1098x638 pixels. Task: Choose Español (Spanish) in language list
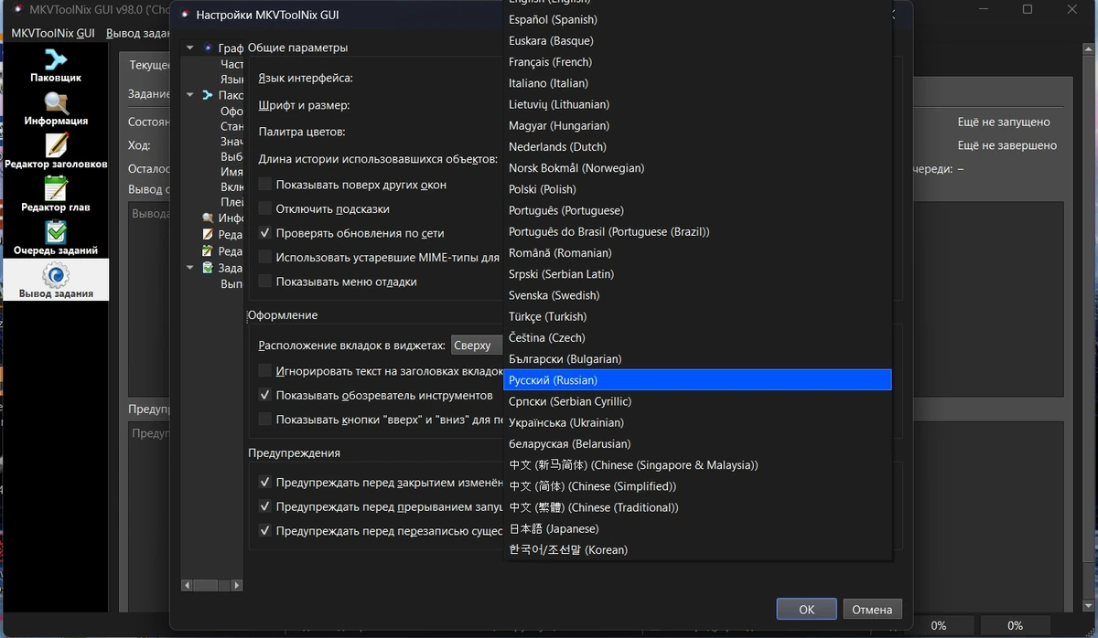click(697, 19)
